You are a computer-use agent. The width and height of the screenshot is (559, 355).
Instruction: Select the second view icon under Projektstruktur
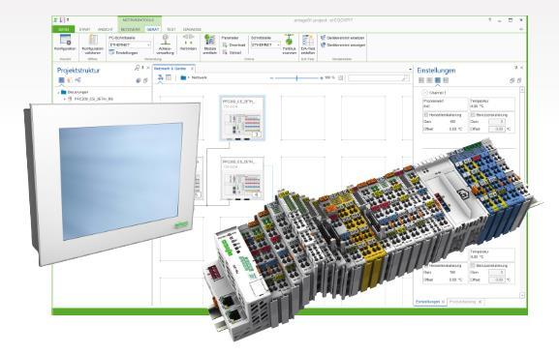tap(70, 80)
